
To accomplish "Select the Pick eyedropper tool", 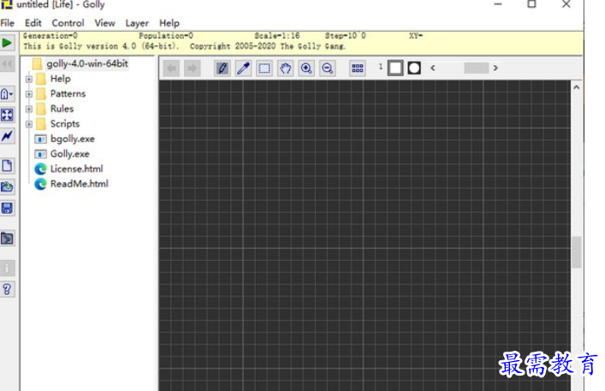I will tap(243, 68).
